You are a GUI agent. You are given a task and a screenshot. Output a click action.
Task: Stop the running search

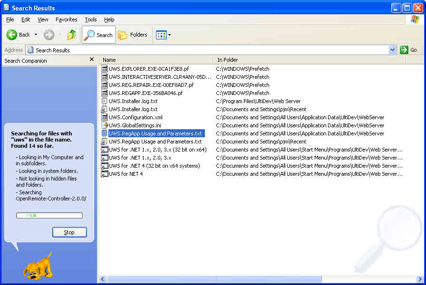point(69,232)
